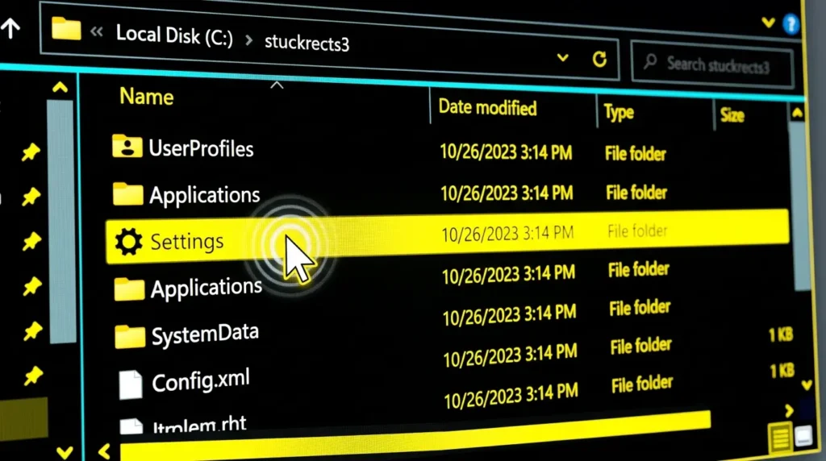This screenshot has height=461, width=826.
Task: Click horizontal scrollbar right arrow
Action: coord(789,410)
